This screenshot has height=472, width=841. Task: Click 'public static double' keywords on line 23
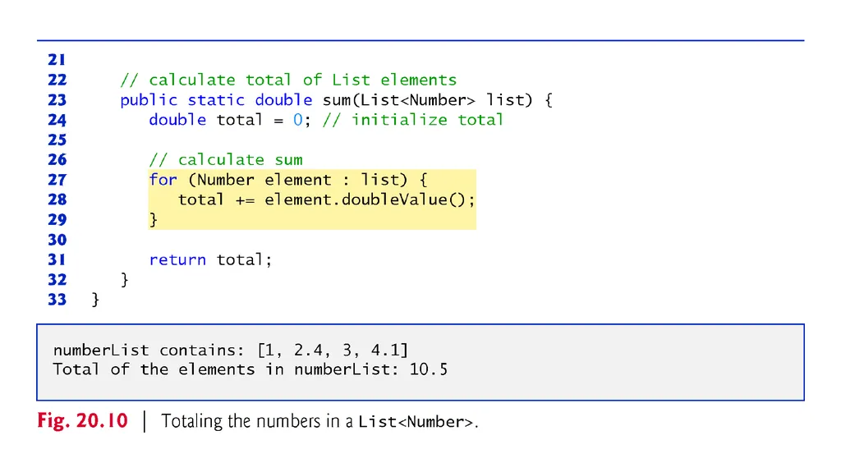pyautogui.click(x=216, y=100)
